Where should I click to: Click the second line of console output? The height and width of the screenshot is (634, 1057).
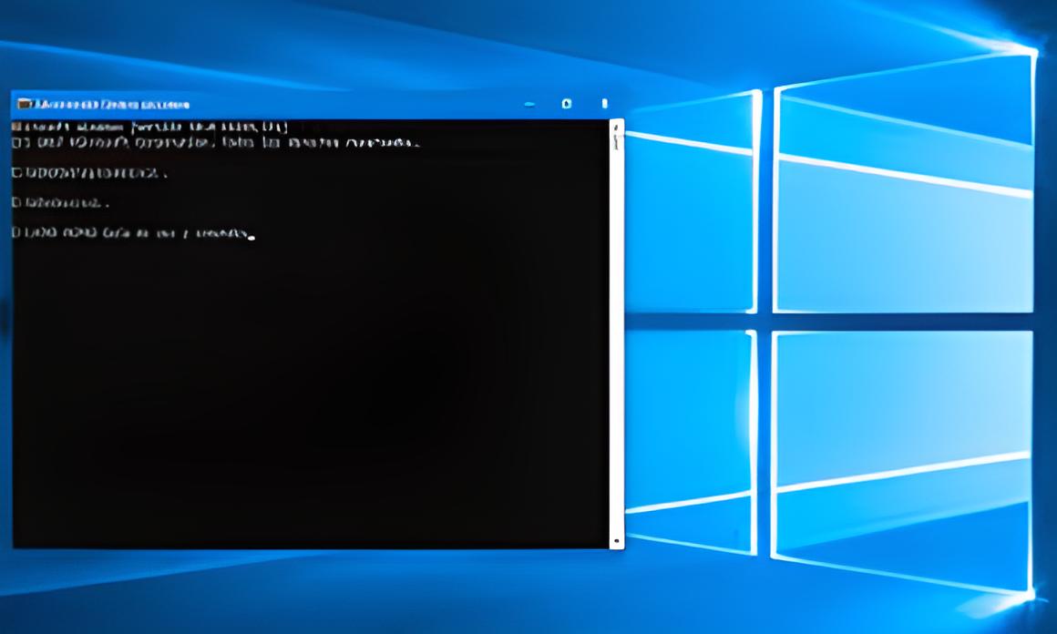215,143
